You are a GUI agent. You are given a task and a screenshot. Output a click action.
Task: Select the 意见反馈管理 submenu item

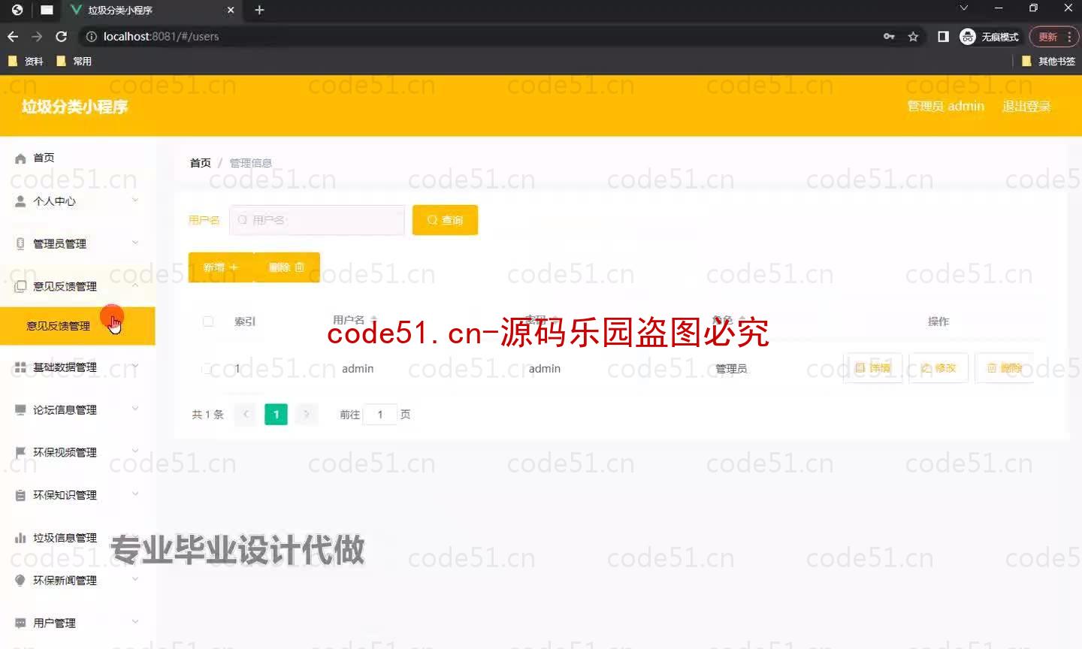pyautogui.click(x=77, y=326)
